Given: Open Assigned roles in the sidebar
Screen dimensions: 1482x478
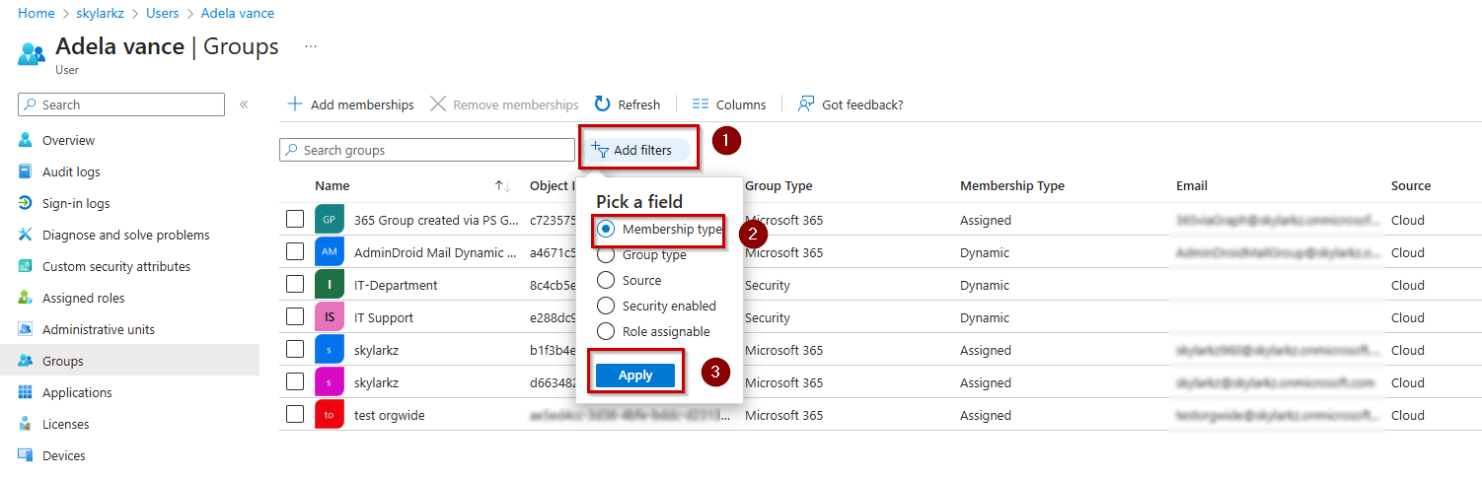Looking at the screenshot, I should pyautogui.click(x=84, y=298).
